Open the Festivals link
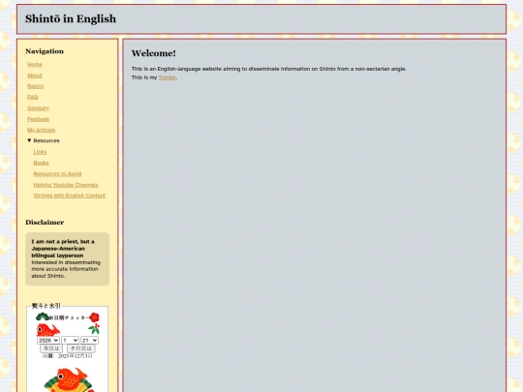The width and height of the screenshot is (523, 392). tap(38, 119)
